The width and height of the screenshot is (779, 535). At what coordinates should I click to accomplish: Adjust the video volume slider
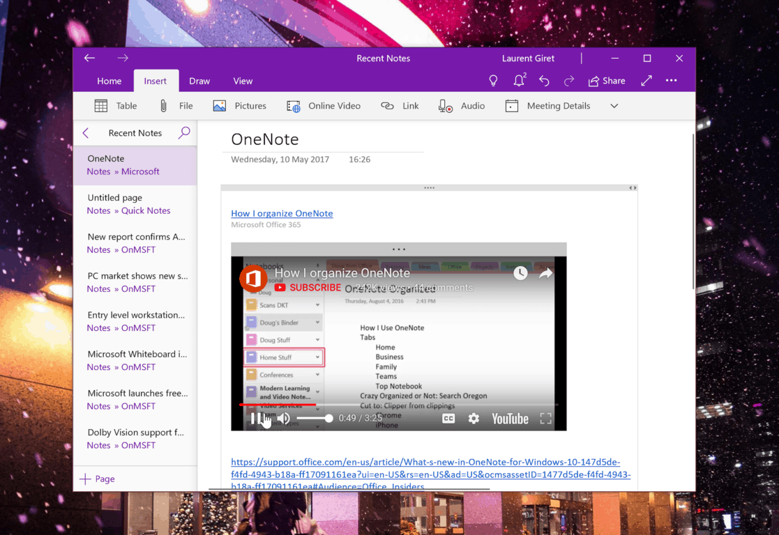(x=315, y=419)
